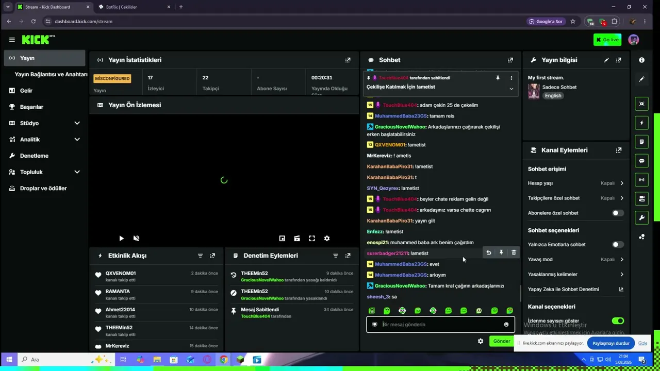Viewport: 660px width, 371px height.
Task: Toggle Abonelere özel sohbet switch
Action: click(618, 213)
